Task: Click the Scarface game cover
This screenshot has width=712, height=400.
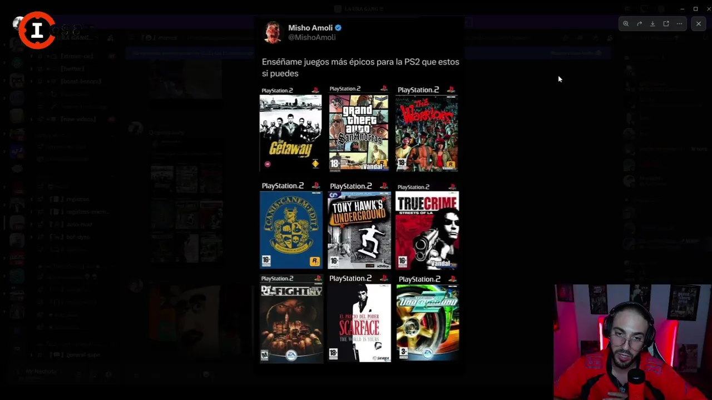Action: pos(359,318)
